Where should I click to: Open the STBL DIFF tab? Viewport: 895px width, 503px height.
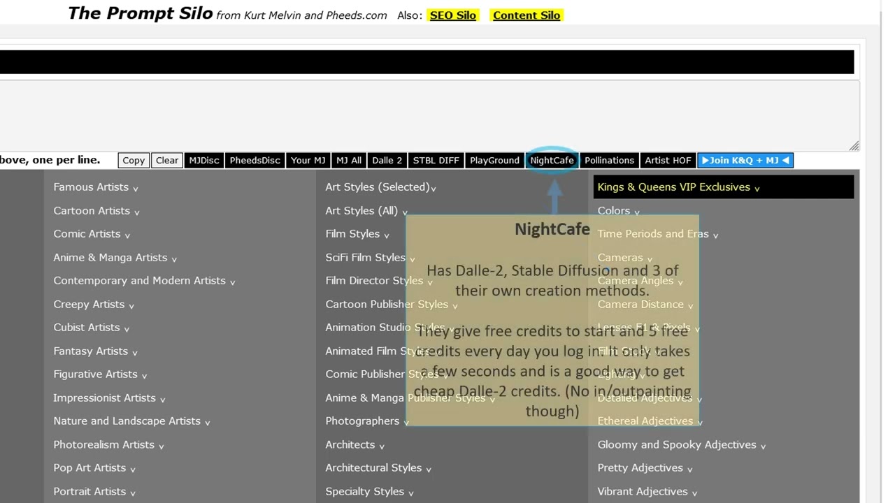(436, 161)
